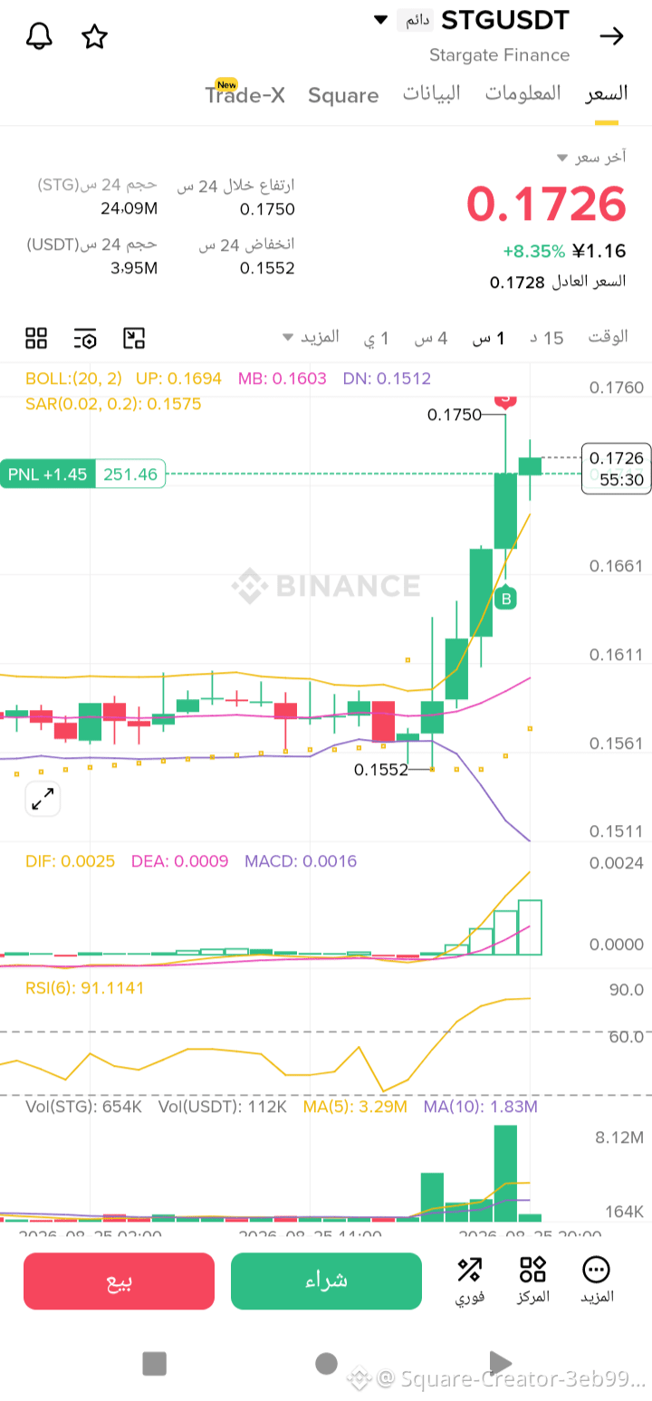Select the 4 س timeframe
Viewport: 652px width, 1401px height.
(x=431, y=338)
